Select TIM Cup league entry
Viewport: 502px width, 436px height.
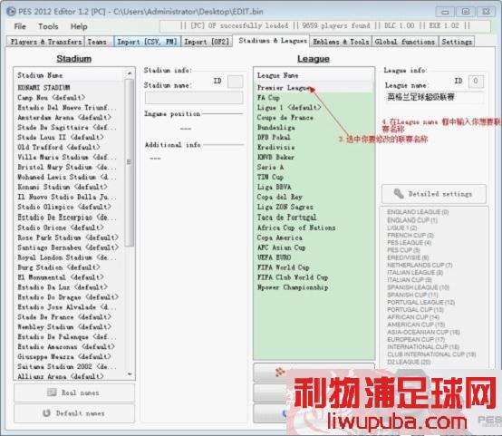(314, 177)
